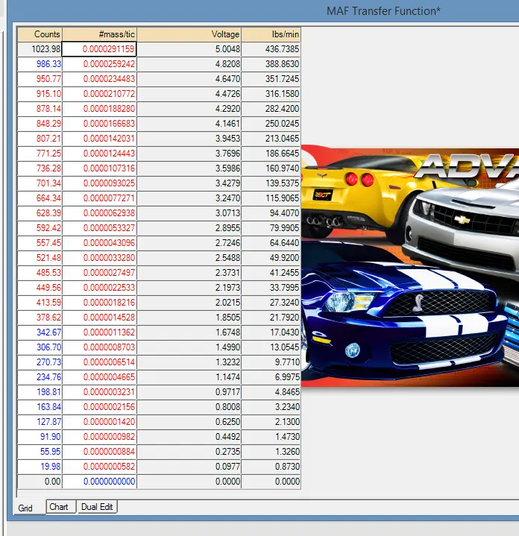Select mass/tic cell 0.0000027497
519x536 pixels.
click(99, 273)
